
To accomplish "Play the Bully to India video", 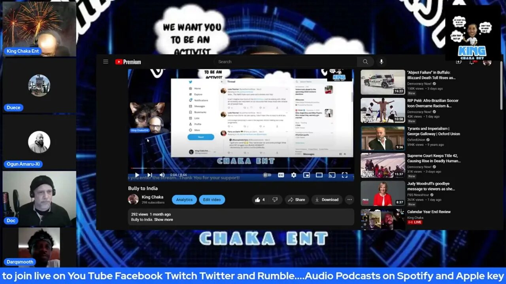I will tap(137, 175).
